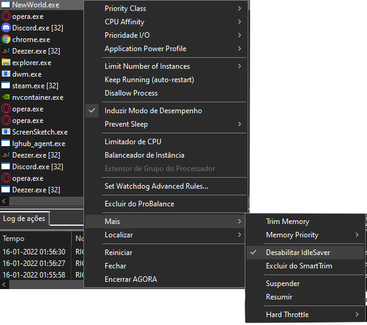367x325 pixels.
Task: Select the steam.exe [32] process row
Action: [41, 86]
